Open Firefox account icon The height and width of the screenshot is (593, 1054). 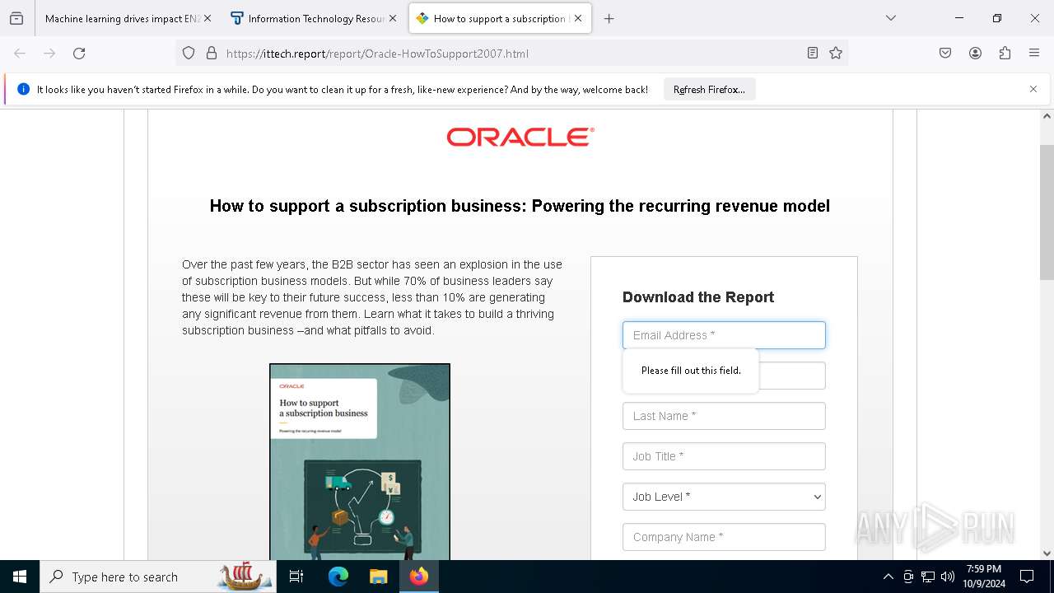click(975, 54)
